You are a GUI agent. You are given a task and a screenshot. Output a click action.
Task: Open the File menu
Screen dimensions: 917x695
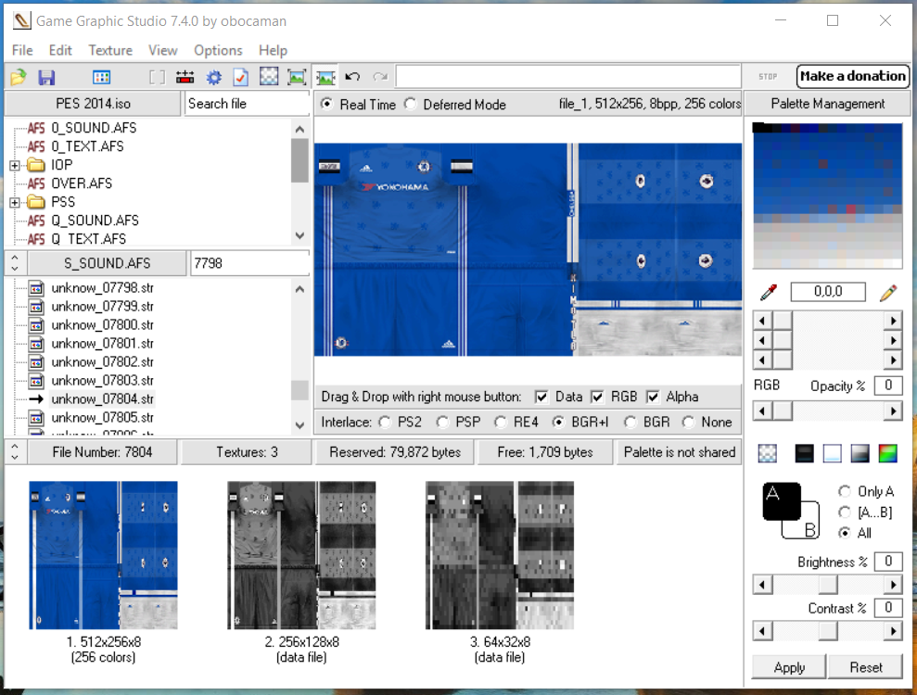22,50
